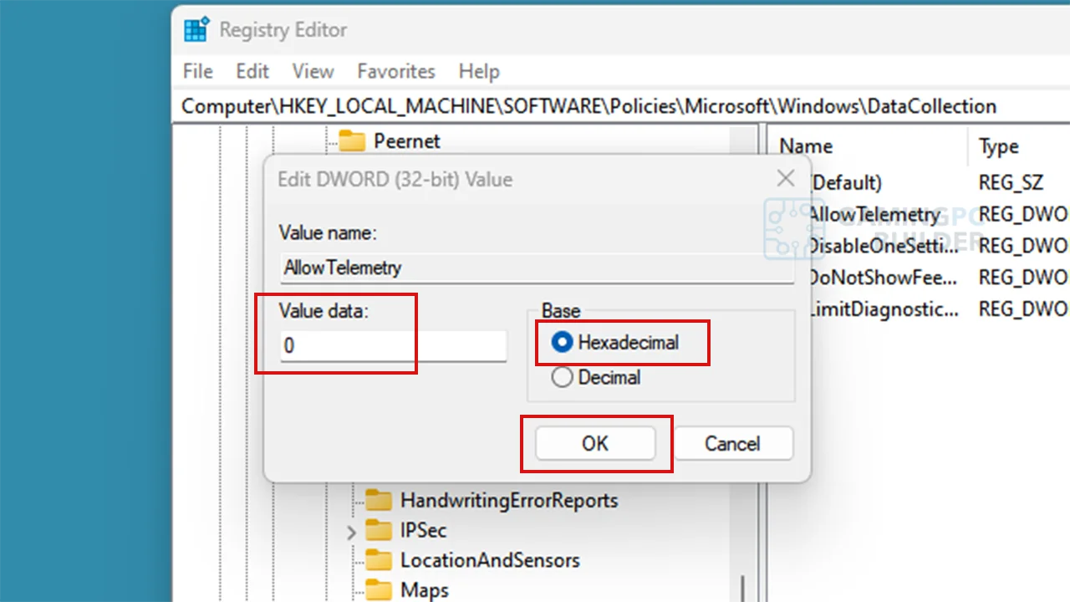The height and width of the screenshot is (602, 1070).
Task: Select the Peernet tree item
Action: click(407, 140)
